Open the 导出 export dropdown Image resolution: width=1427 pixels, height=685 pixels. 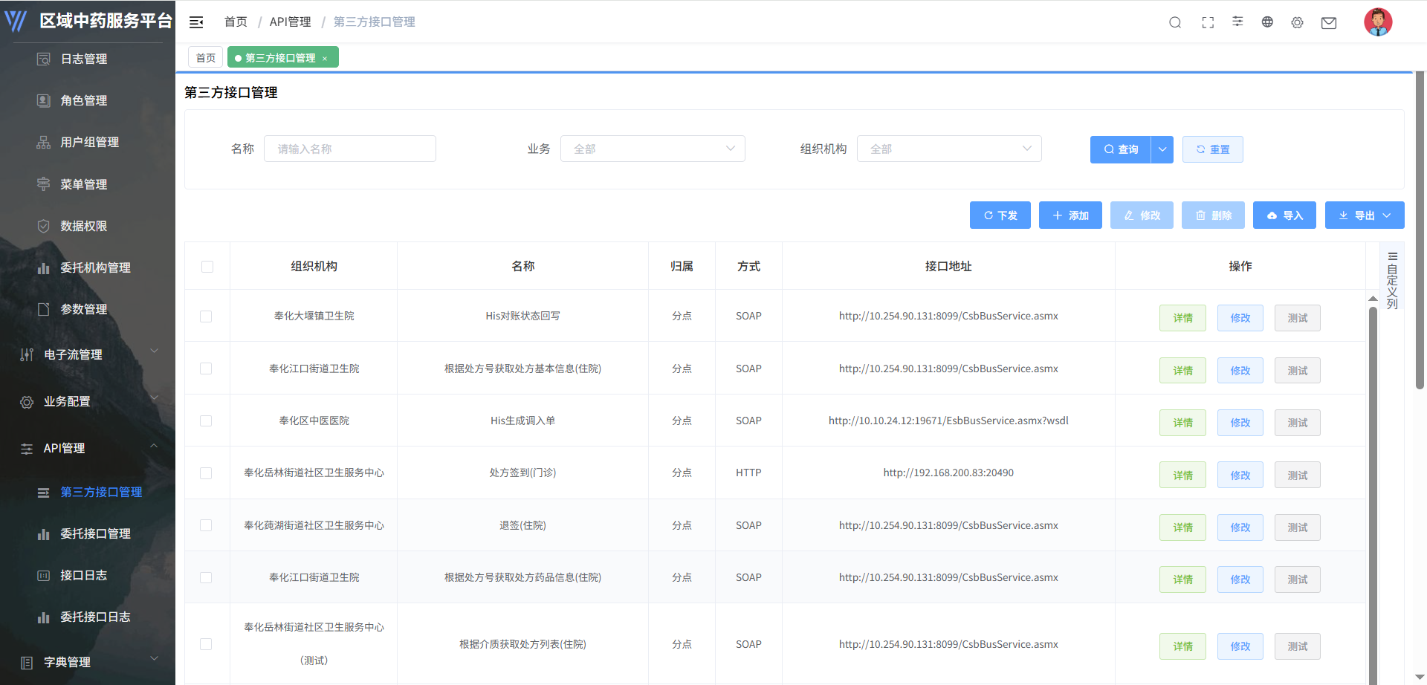point(1365,215)
